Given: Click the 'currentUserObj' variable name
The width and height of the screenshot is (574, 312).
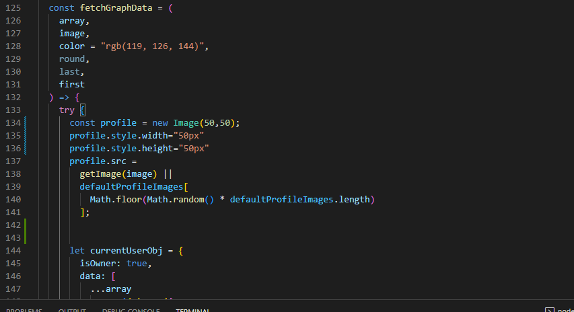Looking at the screenshot, I should click(x=127, y=251).
